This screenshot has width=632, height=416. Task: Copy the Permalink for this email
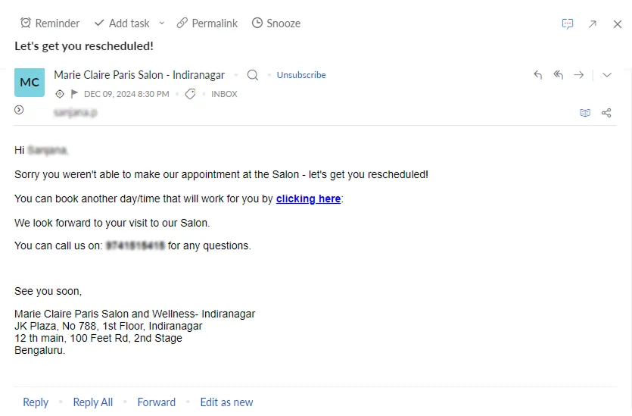click(207, 23)
